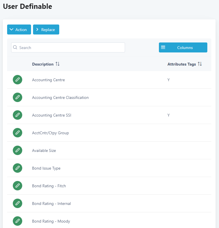Edit the Bond Rating - Internal entry
Image resolution: width=219 pixels, height=228 pixels.
(x=17, y=203)
